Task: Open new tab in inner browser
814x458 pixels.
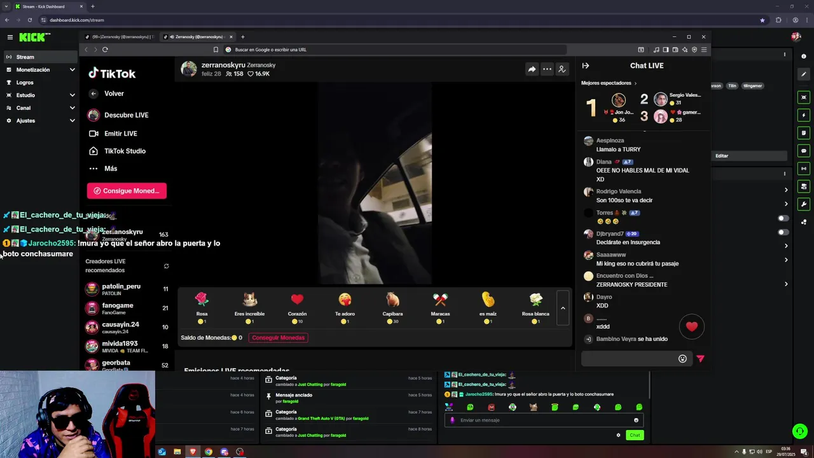Action: [242, 37]
